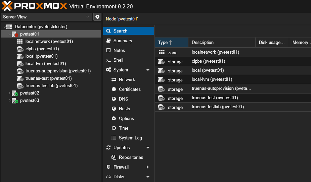Image resolution: width=311 pixels, height=182 pixels.
Task: Expand the Firewall submenu arrow
Action: (x=148, y=167)
